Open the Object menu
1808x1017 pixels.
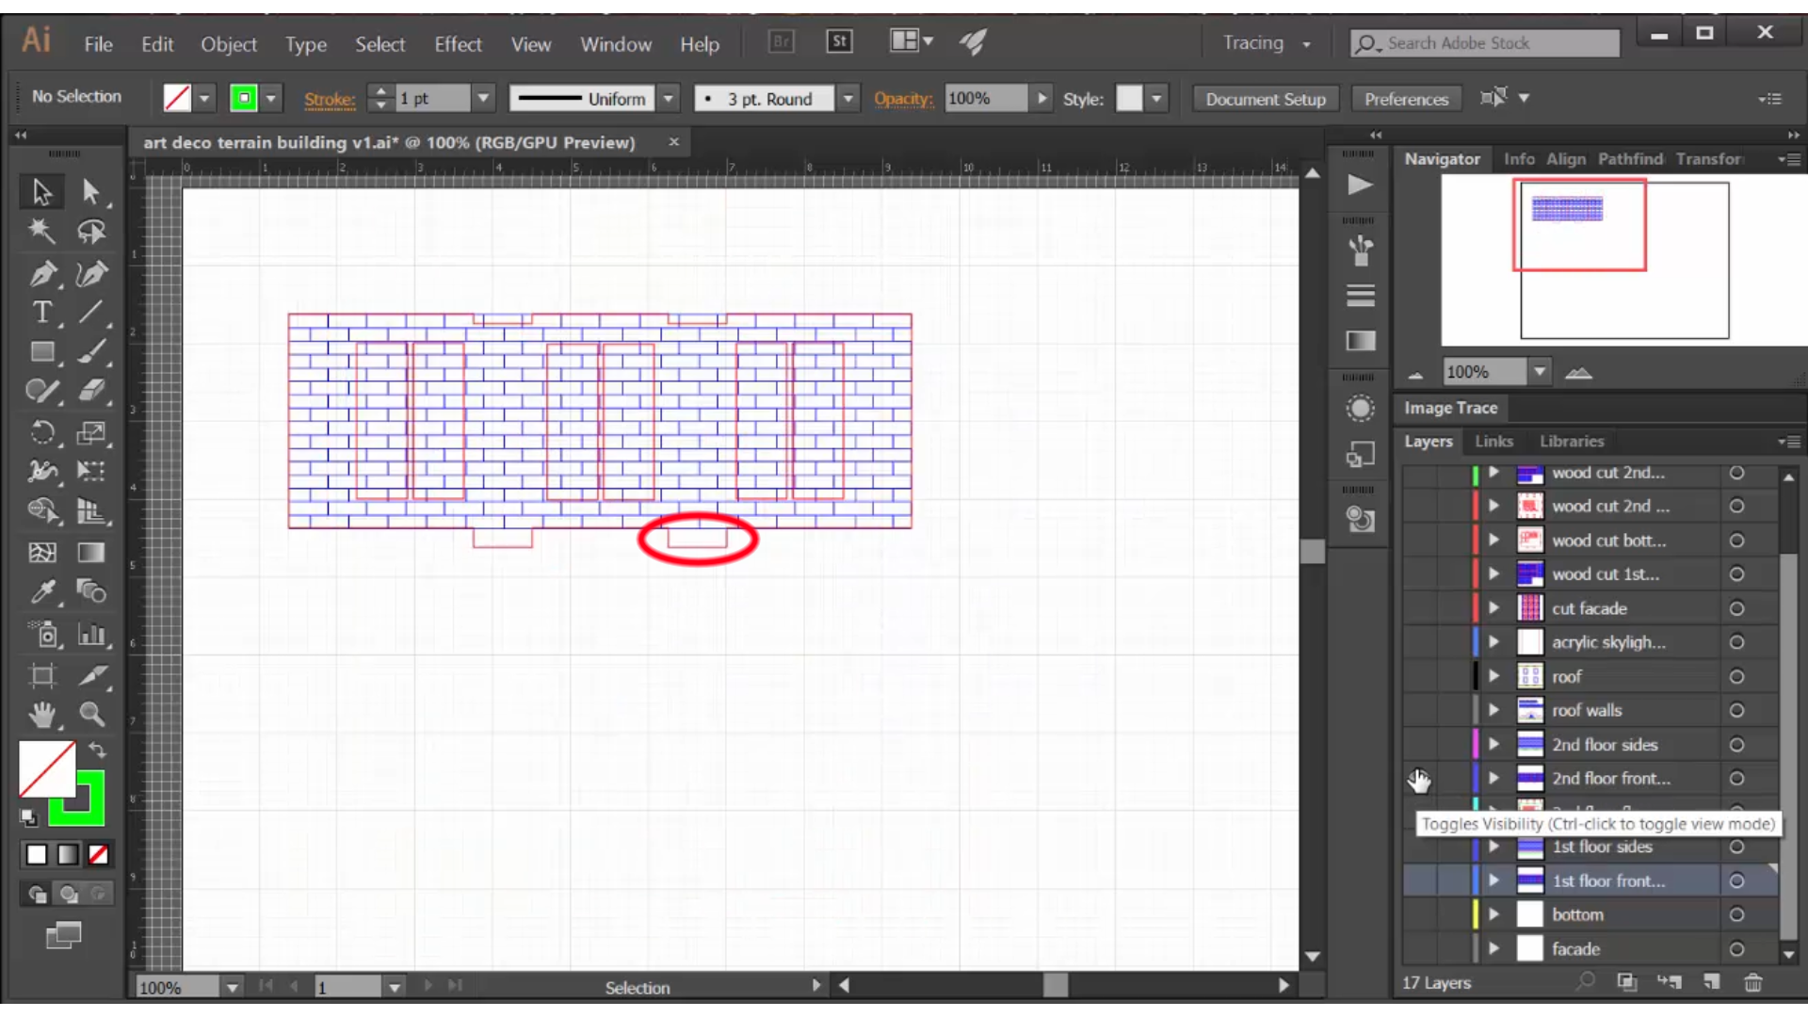click(229, 44)
